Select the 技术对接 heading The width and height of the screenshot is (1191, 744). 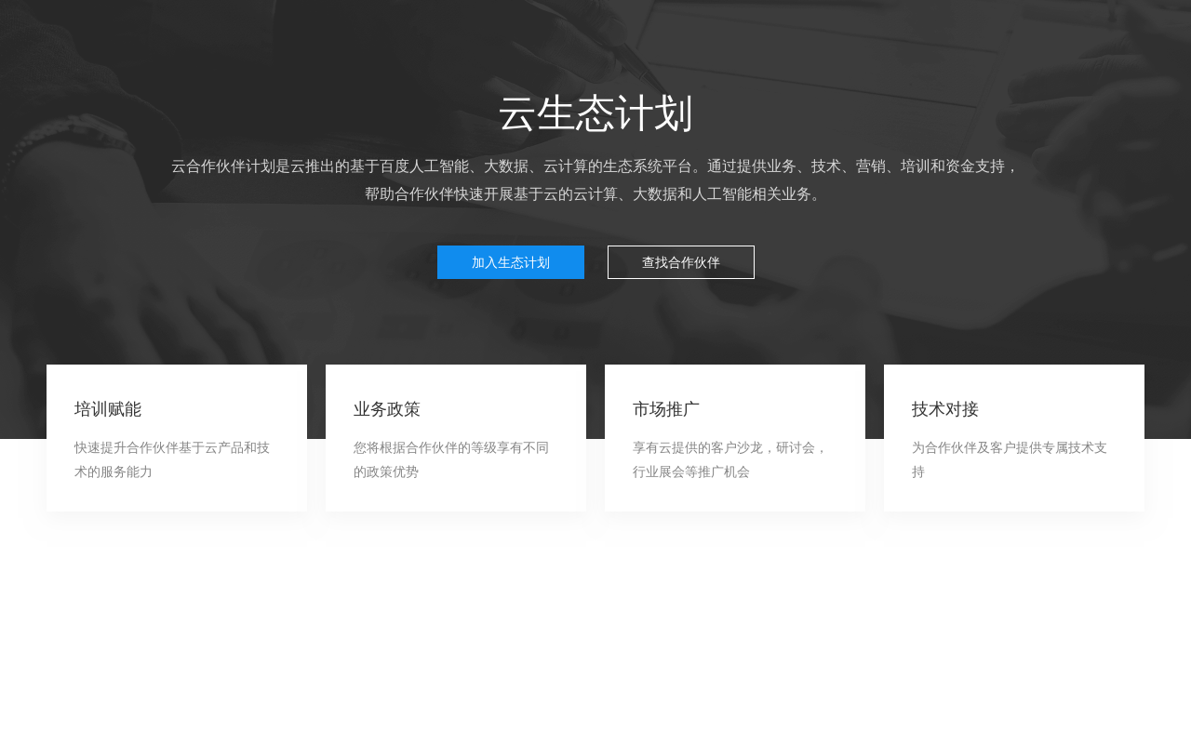tap(944, 408)
